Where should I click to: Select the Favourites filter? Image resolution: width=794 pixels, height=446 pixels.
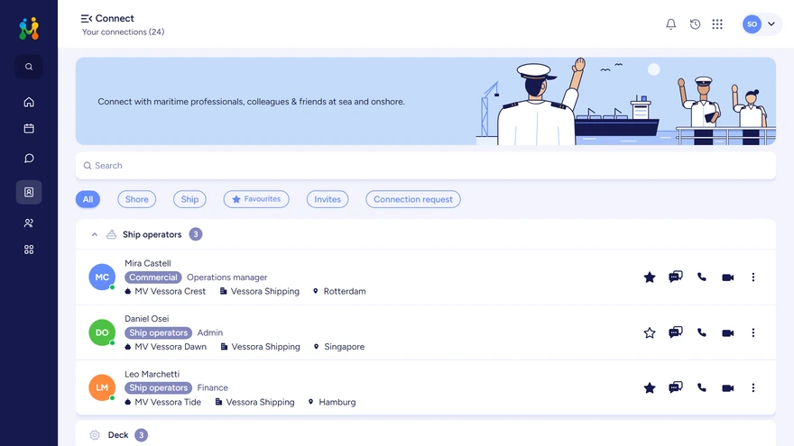click(x=256, y=199)
